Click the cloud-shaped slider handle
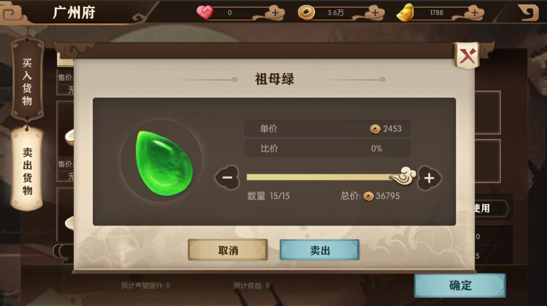Viewport: 547px width, 306px height. pos(404,175)
